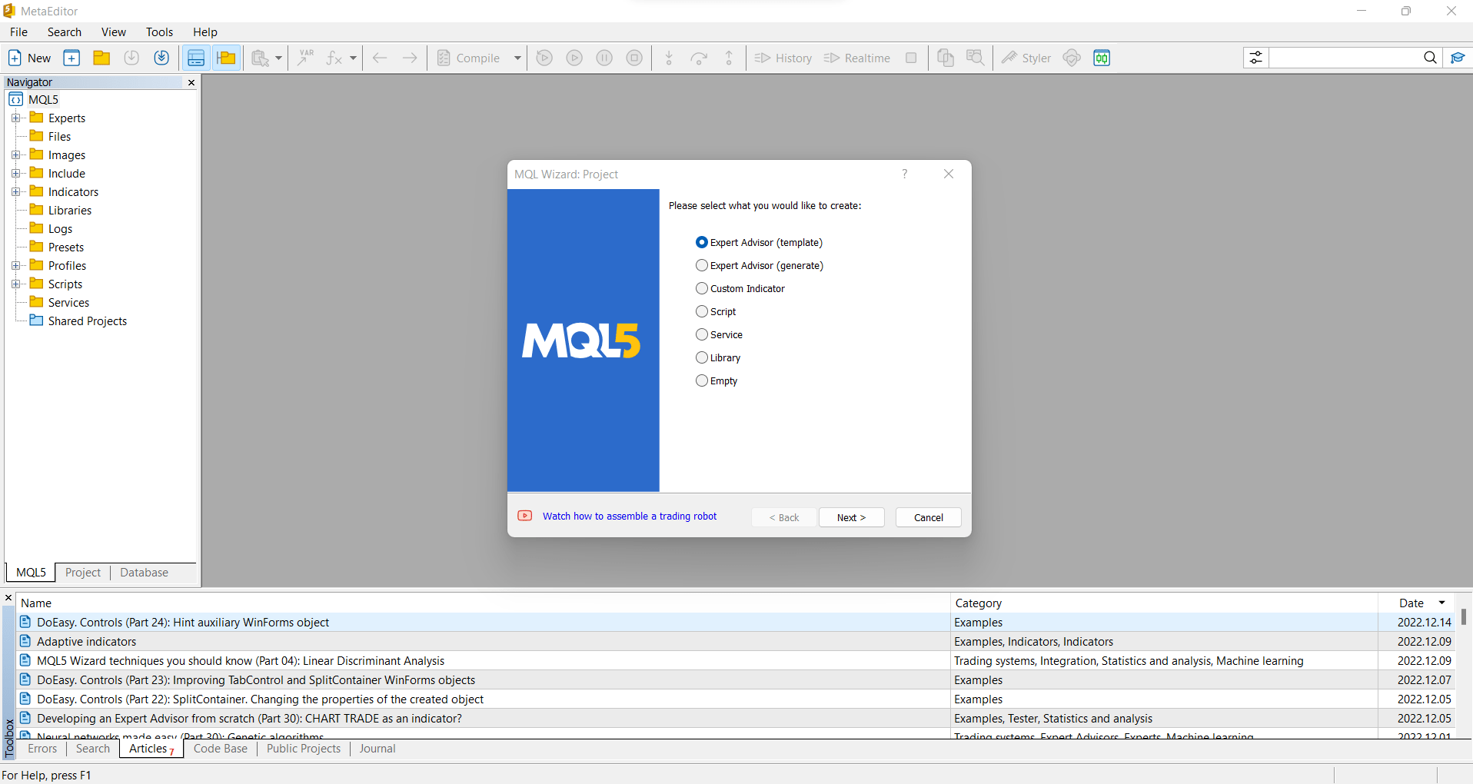Choose the Custom Indicator radio button

point(701,288)
